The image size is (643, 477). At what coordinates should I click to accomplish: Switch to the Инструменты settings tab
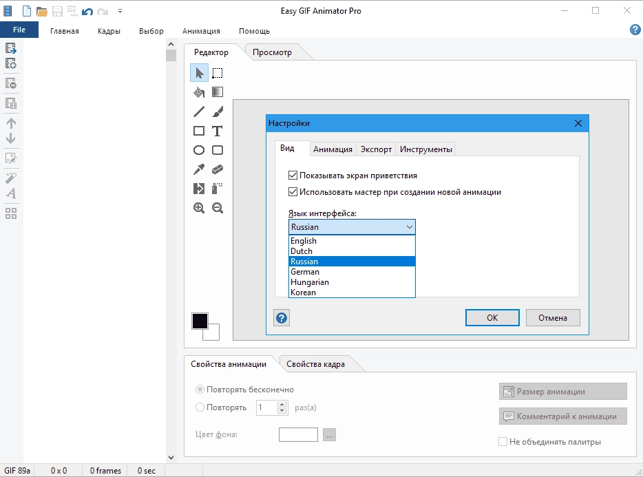point(425,149)
